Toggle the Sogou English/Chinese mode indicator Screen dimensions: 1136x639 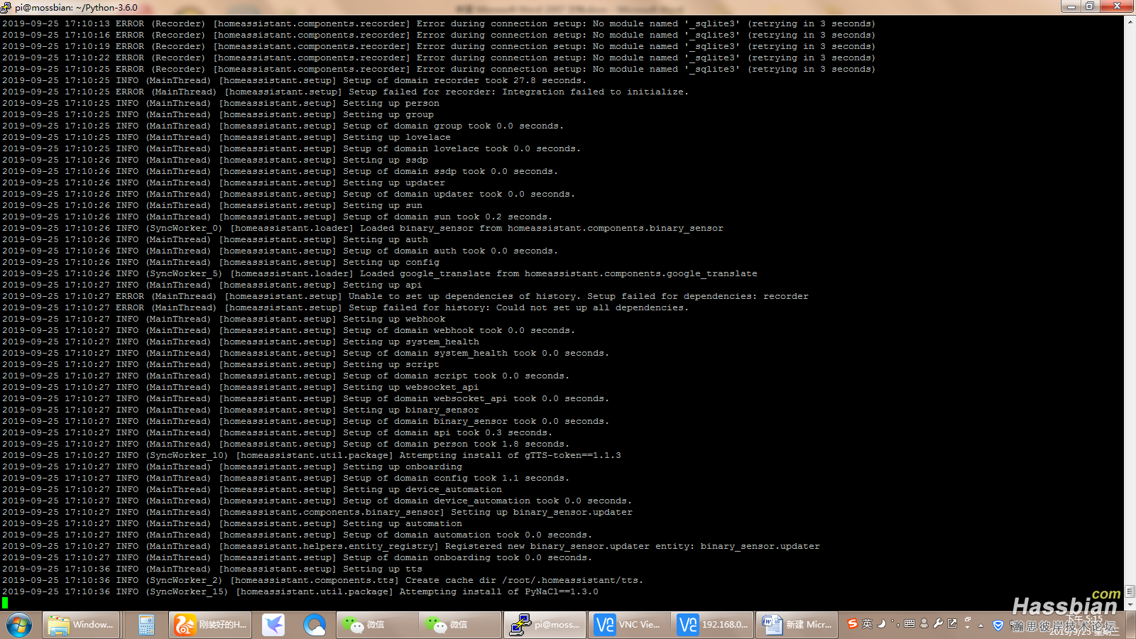(867, 623)
